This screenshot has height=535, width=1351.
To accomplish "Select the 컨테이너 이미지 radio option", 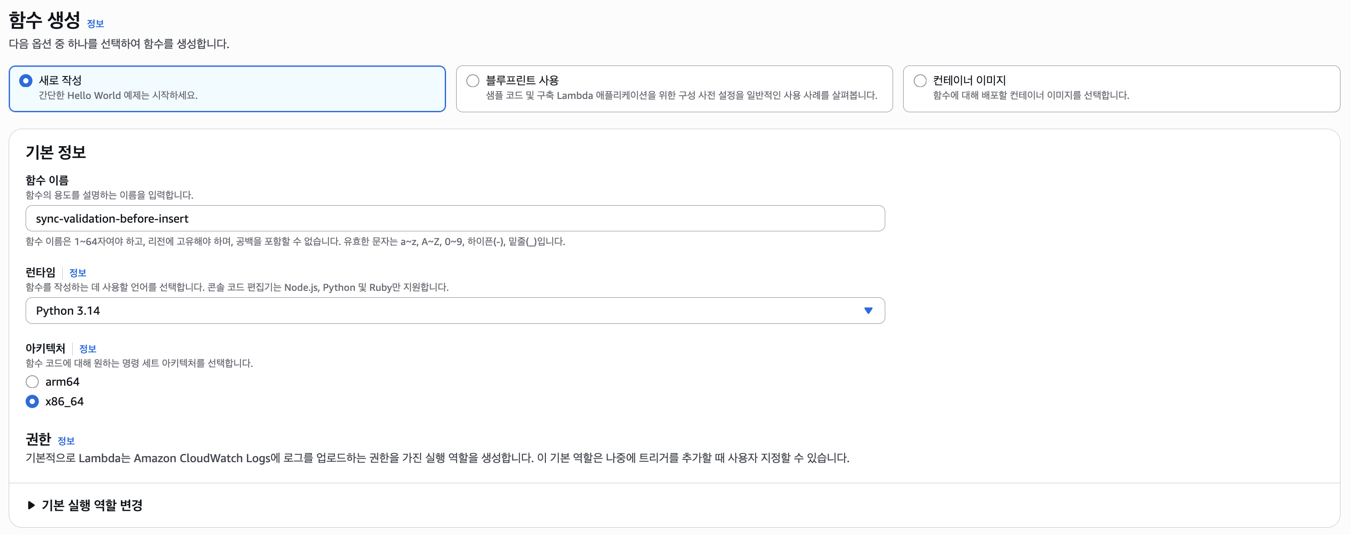I will 920,81.
